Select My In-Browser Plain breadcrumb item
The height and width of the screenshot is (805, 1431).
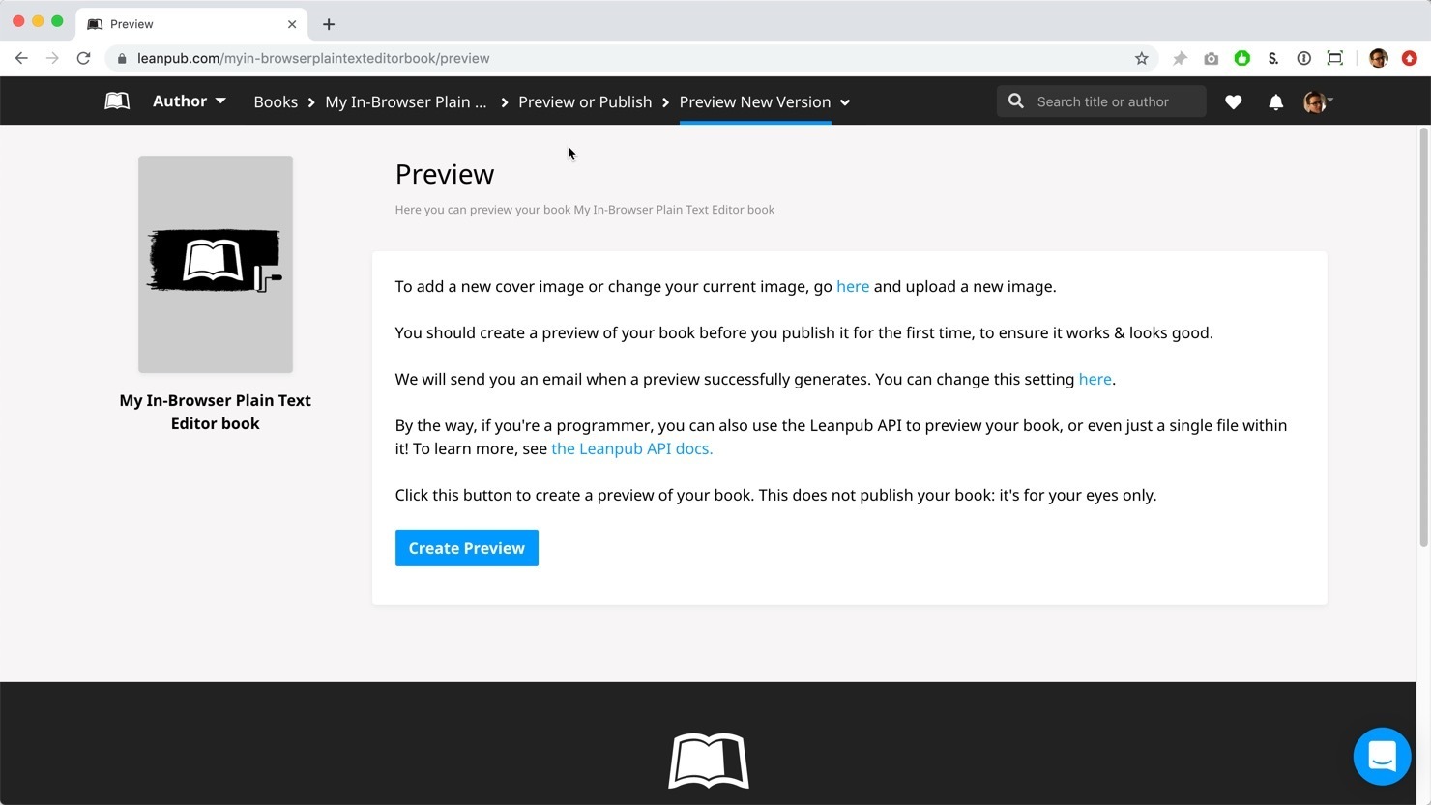[405, 101]
